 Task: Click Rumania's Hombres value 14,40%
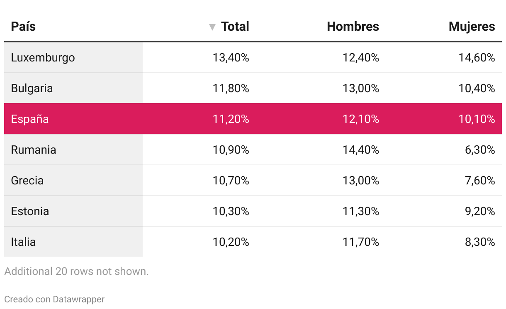pos(361,150)
